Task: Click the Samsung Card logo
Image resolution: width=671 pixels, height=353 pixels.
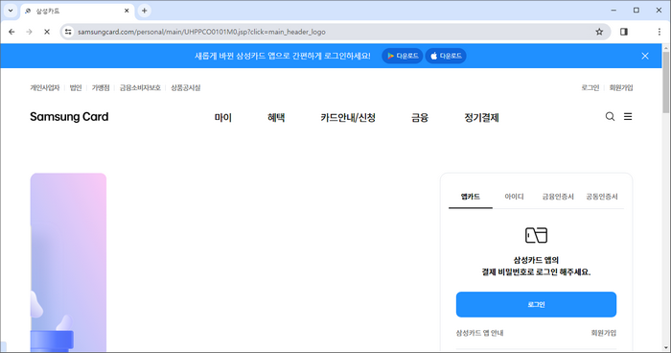Action: click(69, 116)
